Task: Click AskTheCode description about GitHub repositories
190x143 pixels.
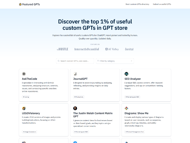Action: pos(40,87)
